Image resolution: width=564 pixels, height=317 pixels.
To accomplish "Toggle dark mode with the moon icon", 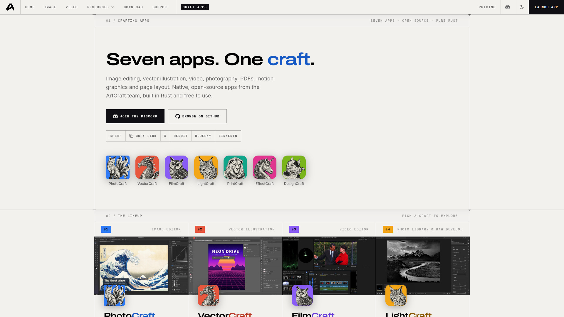I will point(522,7).
